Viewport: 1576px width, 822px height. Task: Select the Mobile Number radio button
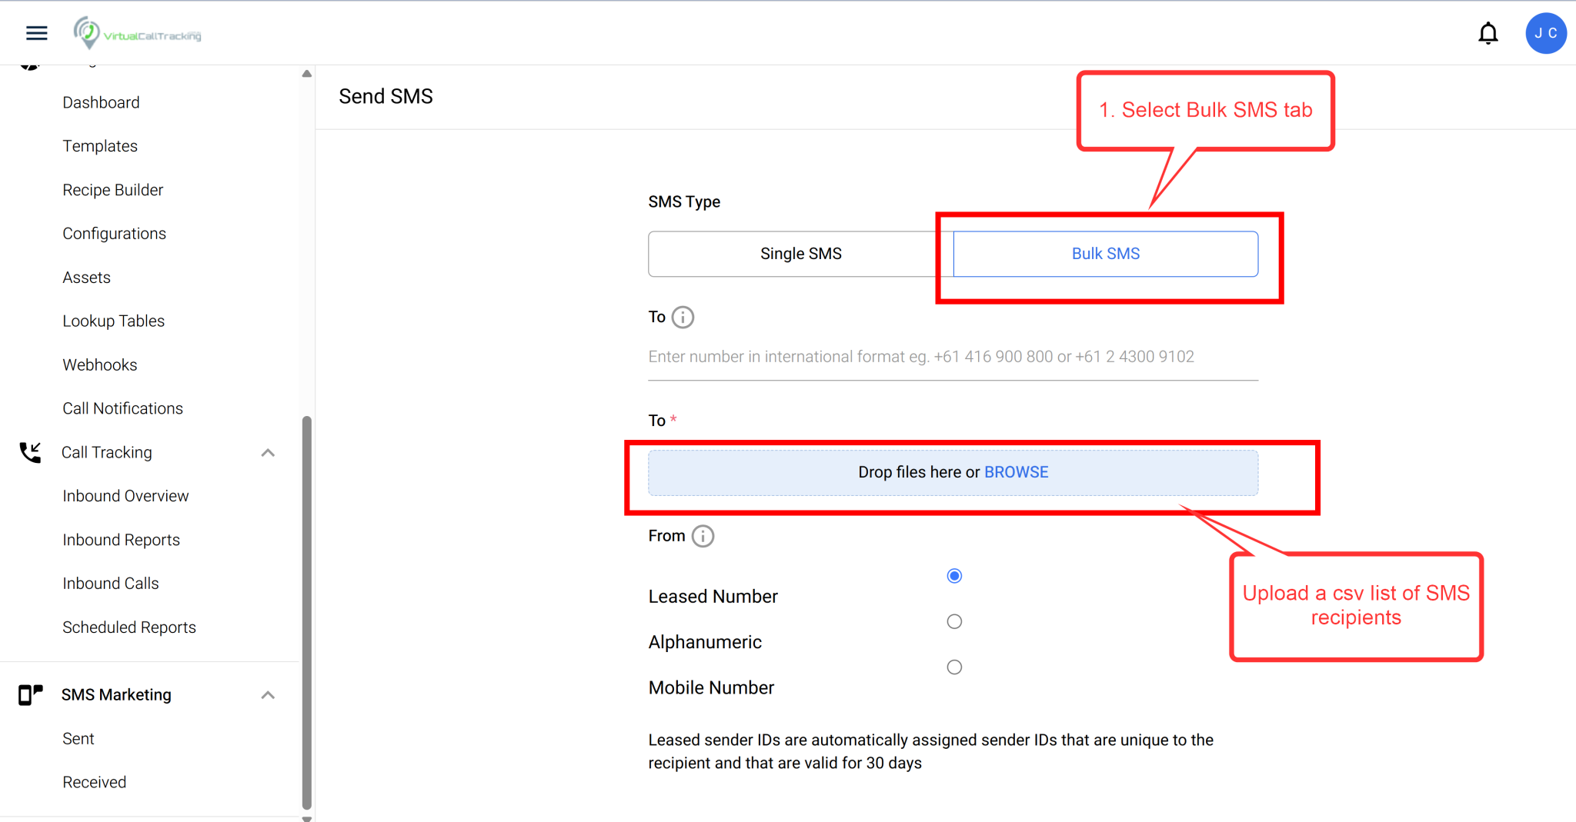[x=954, y=667]
